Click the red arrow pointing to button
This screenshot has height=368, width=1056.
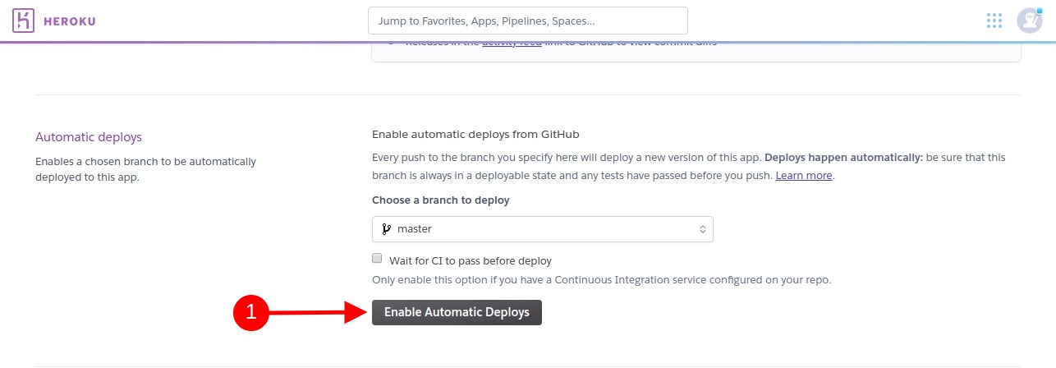pyautogui.click(x=319, y=312)
